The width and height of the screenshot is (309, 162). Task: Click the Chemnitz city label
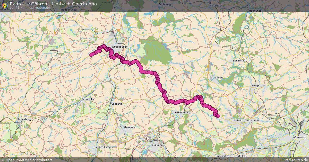point(300,138)
